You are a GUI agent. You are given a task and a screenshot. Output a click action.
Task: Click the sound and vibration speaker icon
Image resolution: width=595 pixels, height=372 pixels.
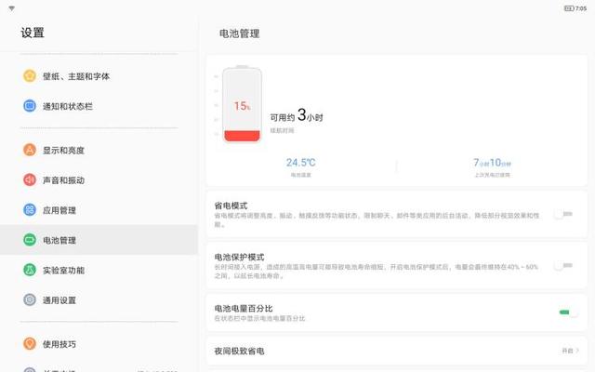(x=30, y=179)
